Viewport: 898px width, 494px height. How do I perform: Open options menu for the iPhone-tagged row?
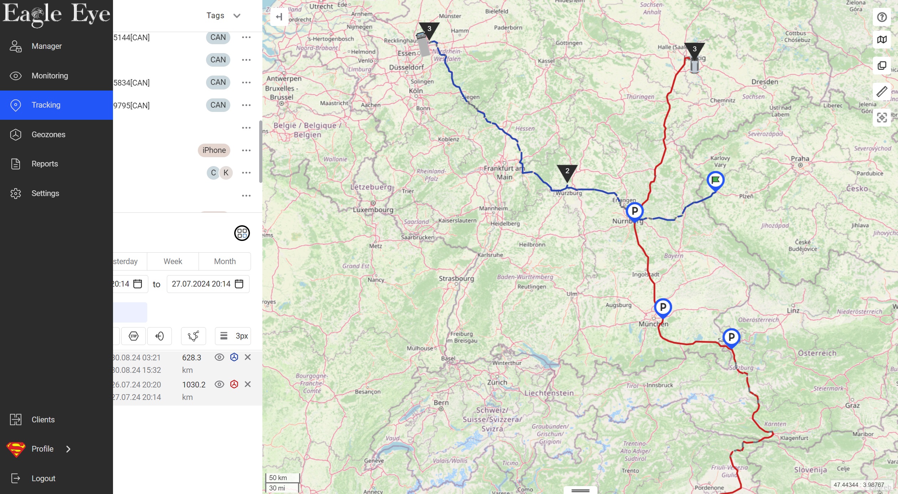[x=246, y=150]
